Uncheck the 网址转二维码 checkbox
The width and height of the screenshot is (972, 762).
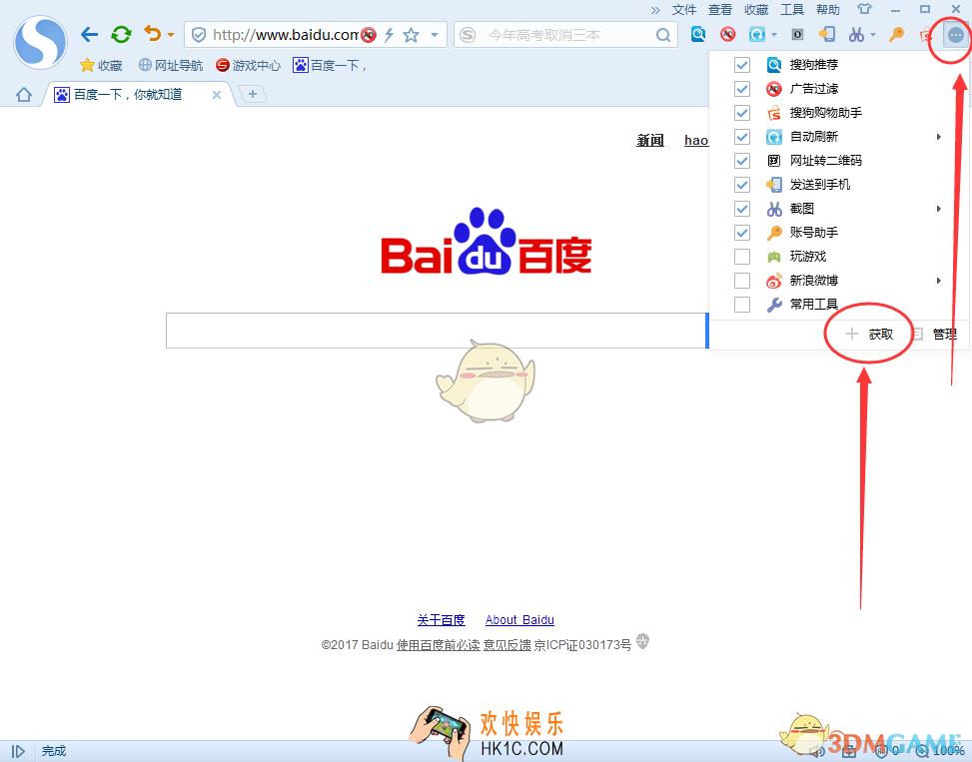[x=742, y=161]
